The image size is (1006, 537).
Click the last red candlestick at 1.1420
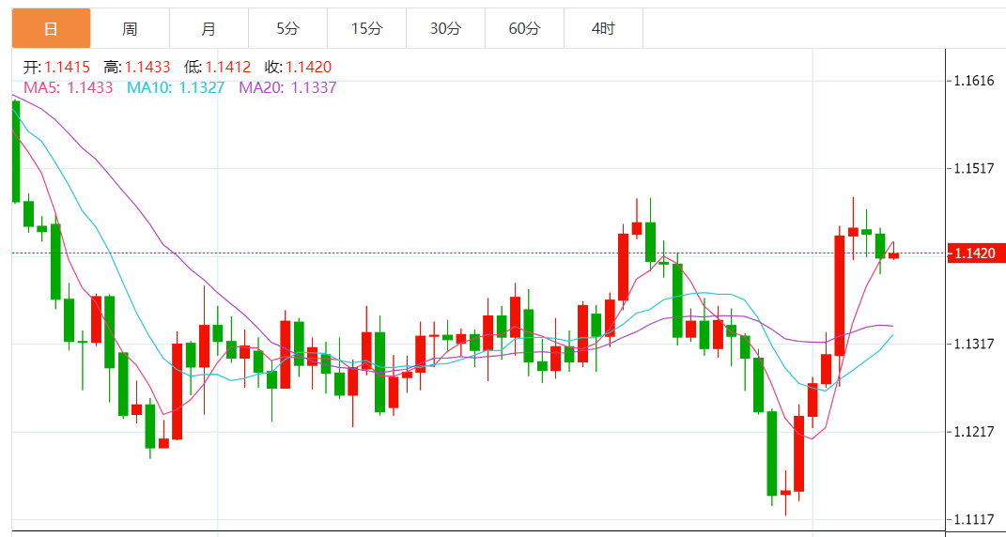pos(893,254)
